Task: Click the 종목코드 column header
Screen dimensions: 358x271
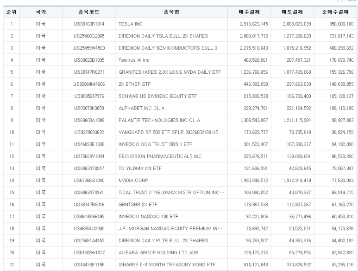Action: 89,12
